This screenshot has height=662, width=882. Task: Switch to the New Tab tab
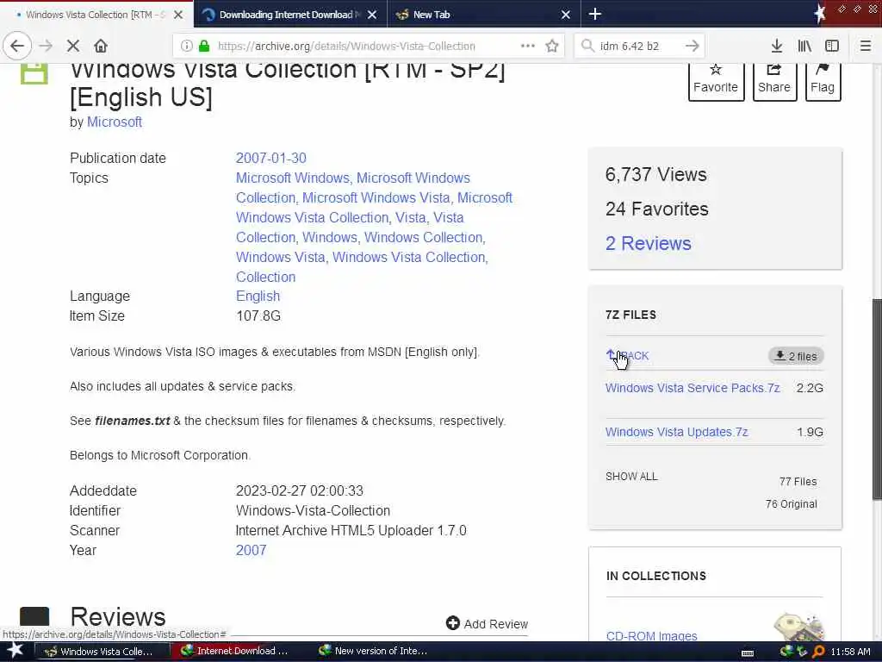(x=484, y=15)
